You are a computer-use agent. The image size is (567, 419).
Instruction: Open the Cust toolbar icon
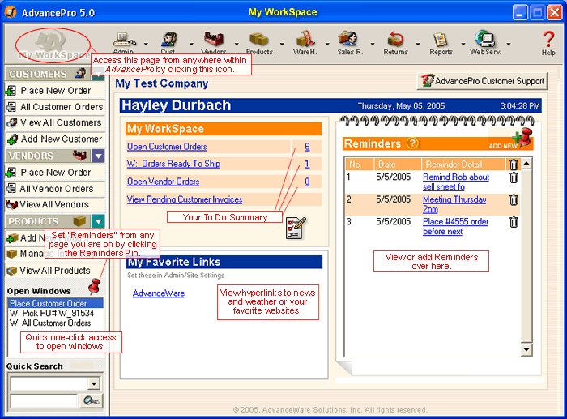tap(168, 40)
